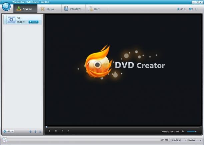Image resolution: width=204 pixels, height=145 pixels.
Task: Select the Title1 film thumbnail
Action: tap(11, 20)
